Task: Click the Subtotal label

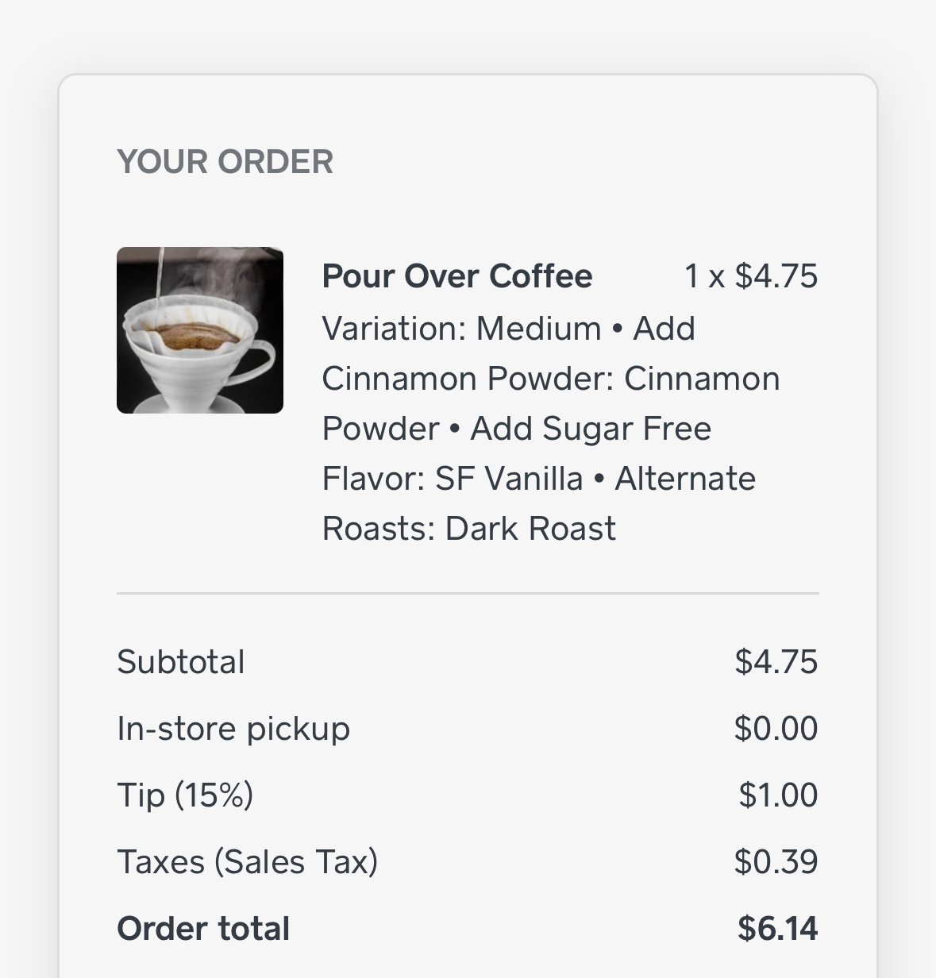Action: click(x=181, y=662)
